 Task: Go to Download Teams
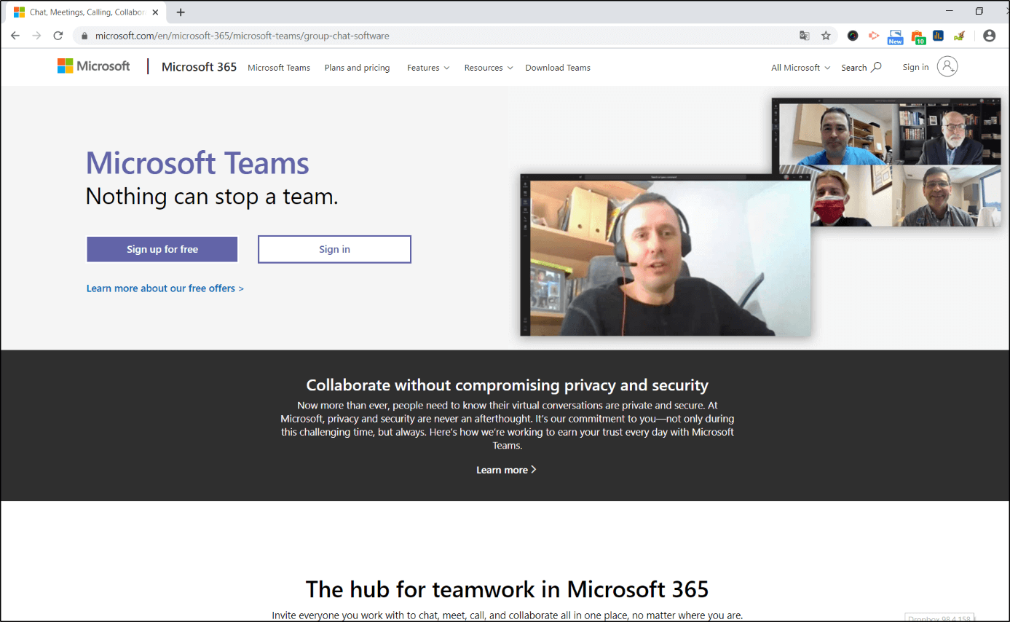pos(558,68)
